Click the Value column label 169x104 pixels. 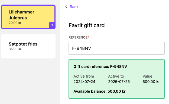click(147, 76)
